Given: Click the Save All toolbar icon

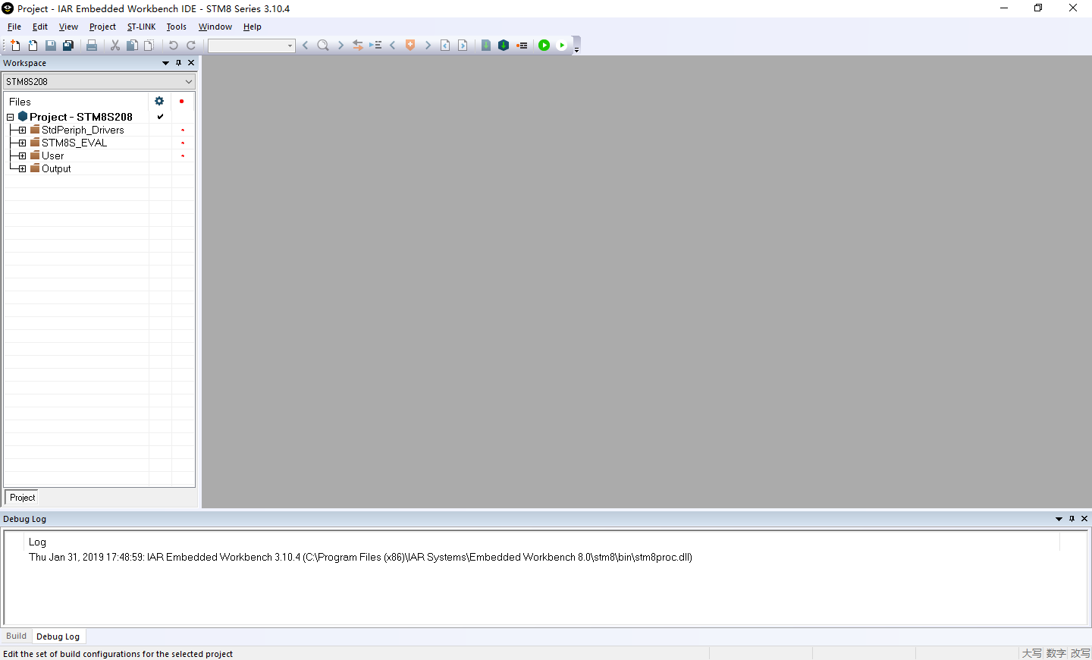Looking at the screenshot, I should pos(68,46).
